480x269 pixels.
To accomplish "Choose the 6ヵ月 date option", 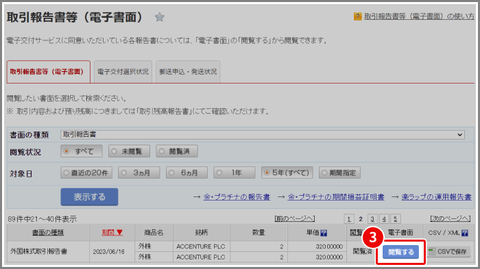I will pos(187,172).
